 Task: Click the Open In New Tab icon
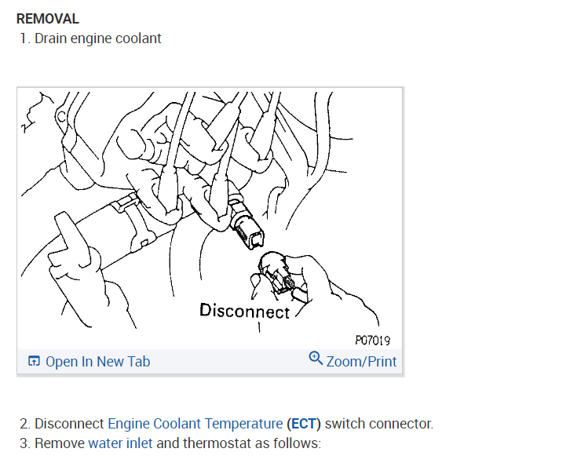coord(34,362)
